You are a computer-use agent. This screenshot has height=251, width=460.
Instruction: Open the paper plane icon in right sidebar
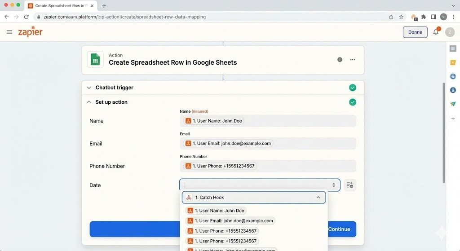tap(453, 104)
